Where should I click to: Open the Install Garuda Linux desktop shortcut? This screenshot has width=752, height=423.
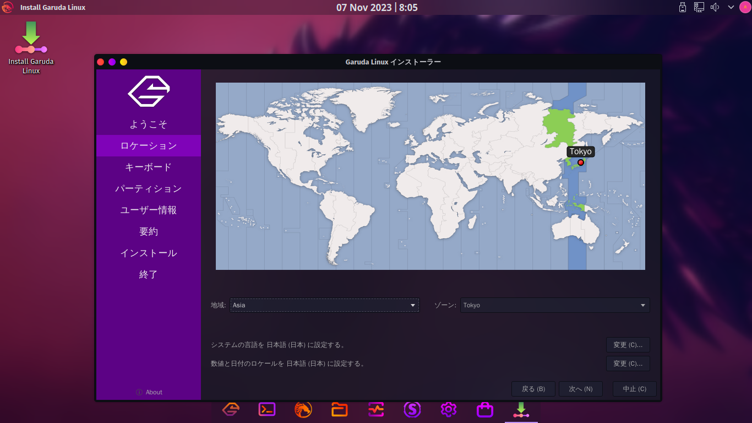31,48
